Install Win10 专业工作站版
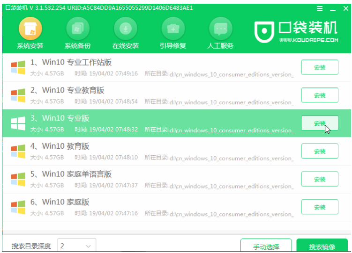The height and width of the screenshot is (253, 352). [x=319, y=67]
